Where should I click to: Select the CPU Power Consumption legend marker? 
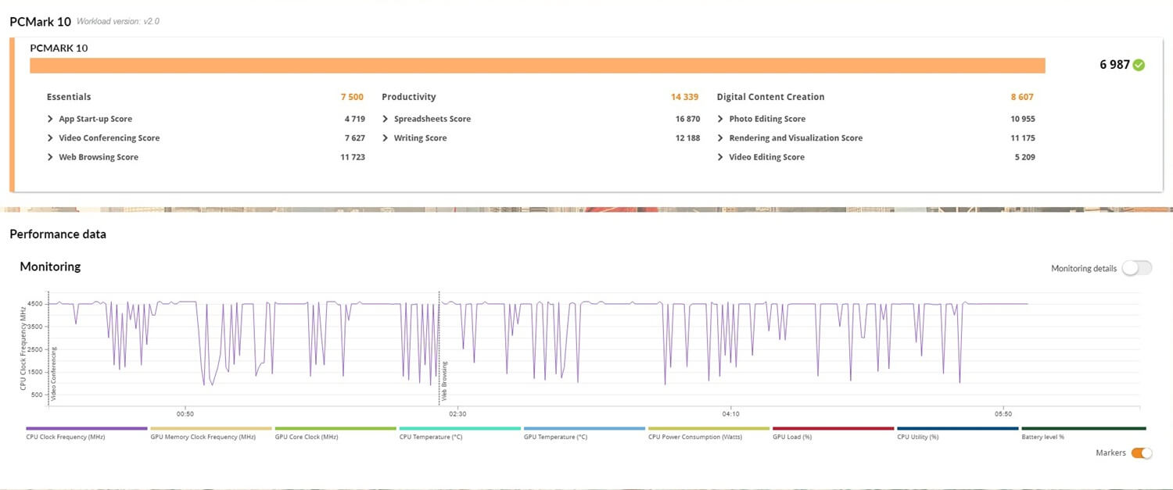coord(708,429)
